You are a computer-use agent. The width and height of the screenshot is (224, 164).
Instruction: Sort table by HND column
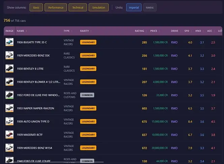pyautogui.click(x=199, y=31)
